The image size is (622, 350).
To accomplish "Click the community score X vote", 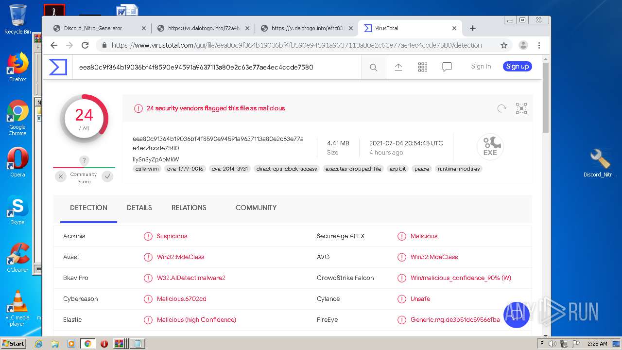I will coord(61,176).
